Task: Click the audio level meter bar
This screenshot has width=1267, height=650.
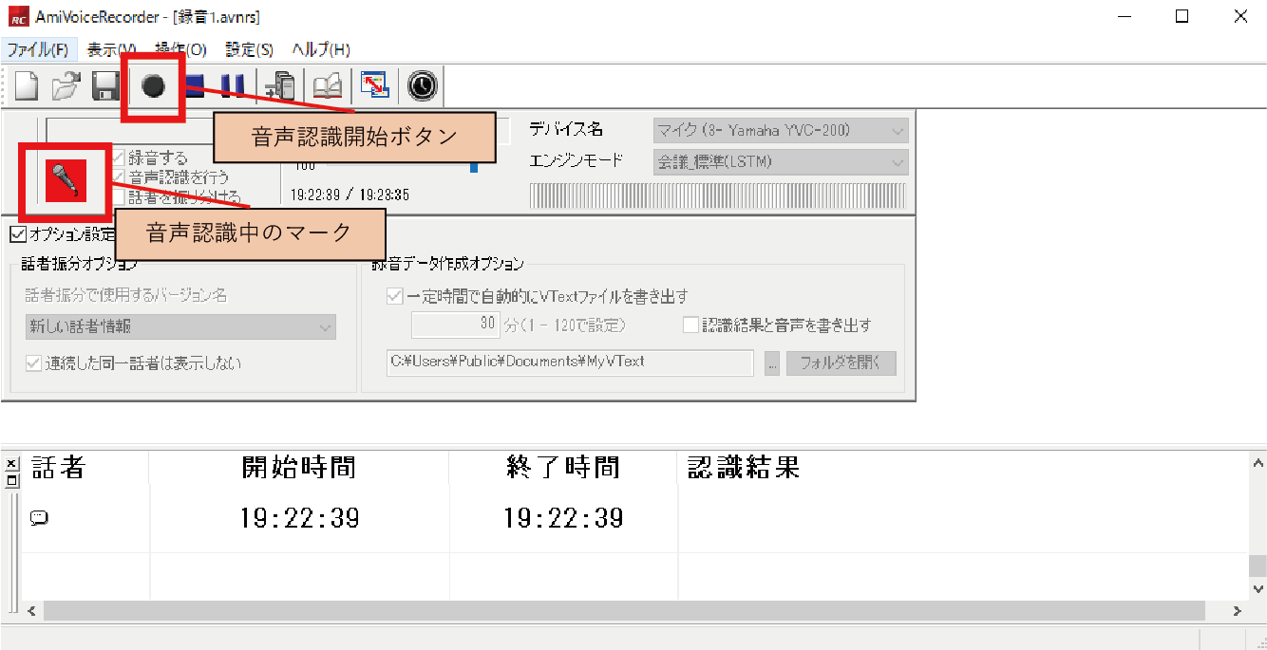Action: [x=717, y=196]
